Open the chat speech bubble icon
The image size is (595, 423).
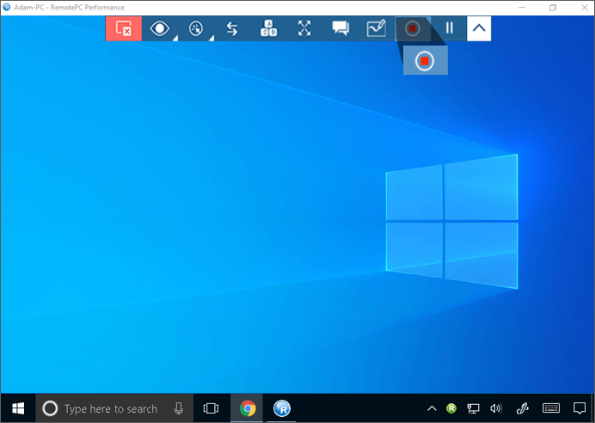pyautogui.click(x=340, y=28)
